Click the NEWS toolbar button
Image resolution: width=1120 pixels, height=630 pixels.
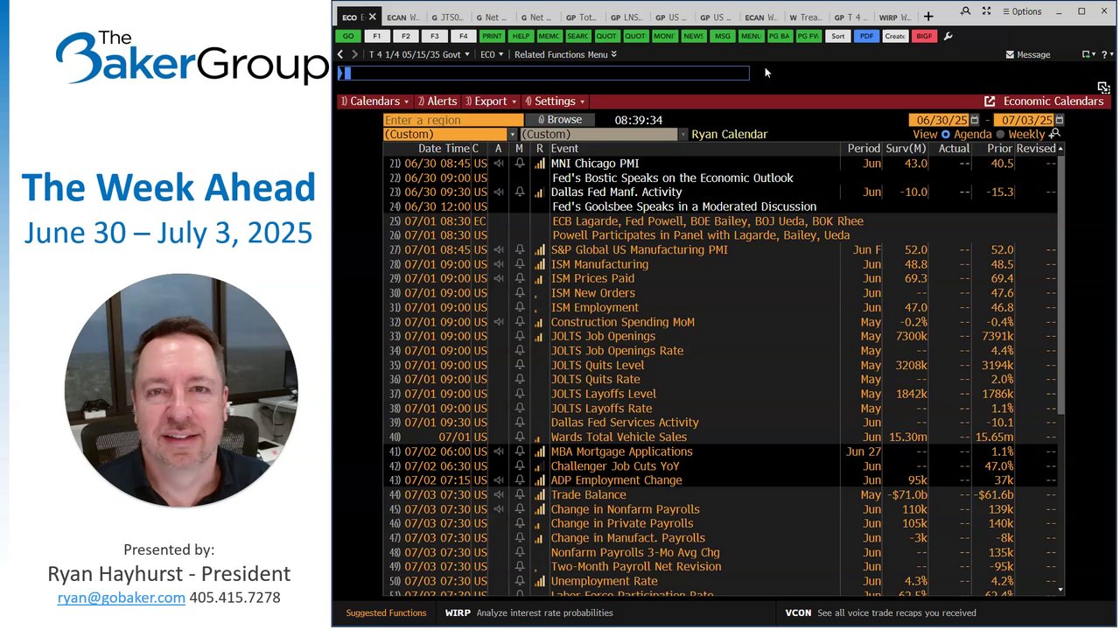click(x=693, y=36)
